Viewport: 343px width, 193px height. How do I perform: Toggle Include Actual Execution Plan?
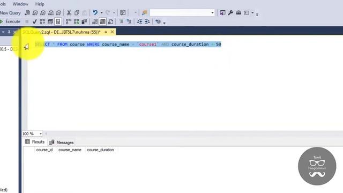point(69,21)
